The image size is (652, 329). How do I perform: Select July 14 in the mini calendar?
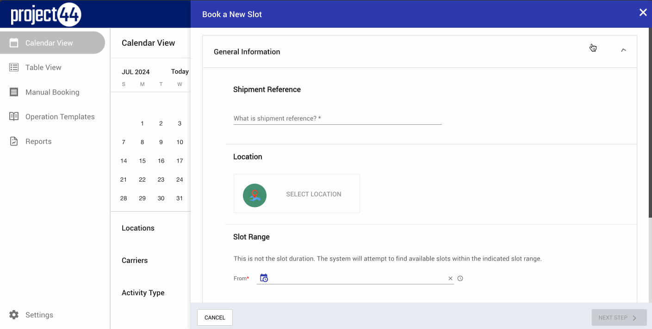[x=124, y=161]
